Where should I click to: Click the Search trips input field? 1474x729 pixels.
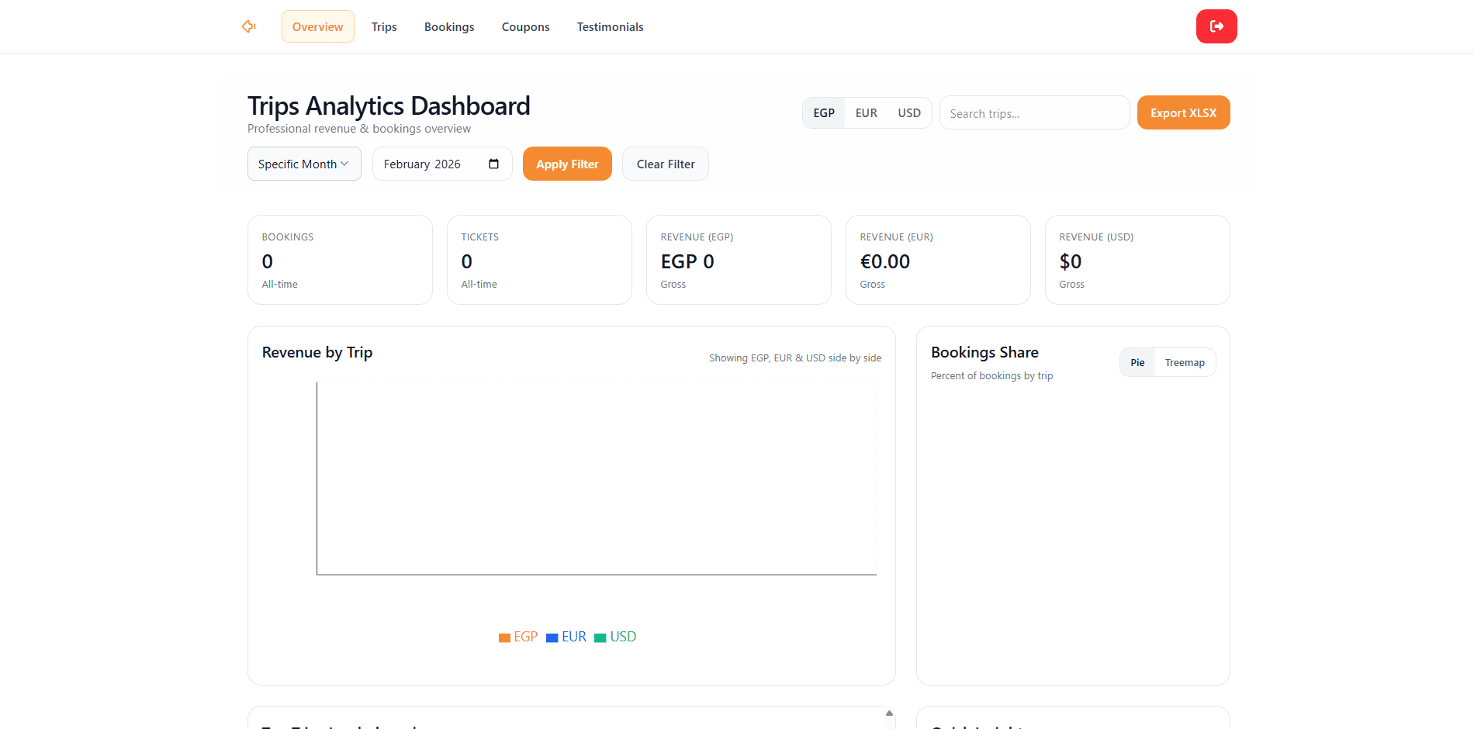pyautogui.click(x=1034, y=112)
